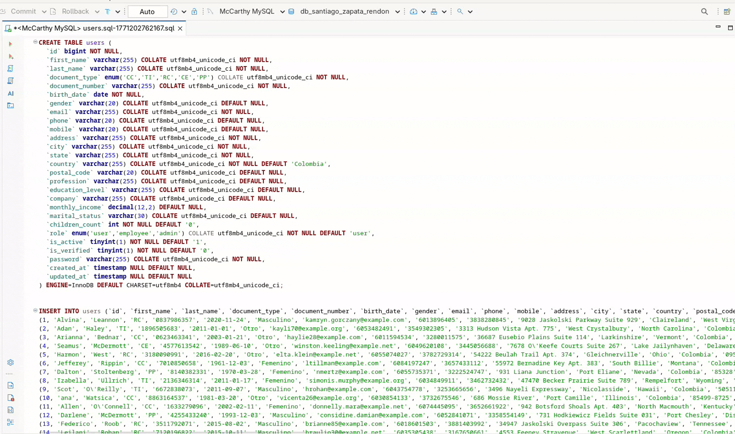
Task: Select the users.sql editor tab
Action: pos(92,28)
